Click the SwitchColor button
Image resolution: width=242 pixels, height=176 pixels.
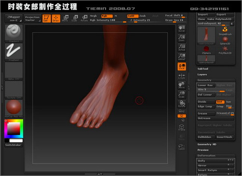[x=13, y=145]
